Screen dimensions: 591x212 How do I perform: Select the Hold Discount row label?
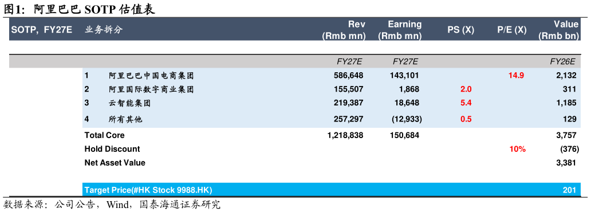[112, 149]
